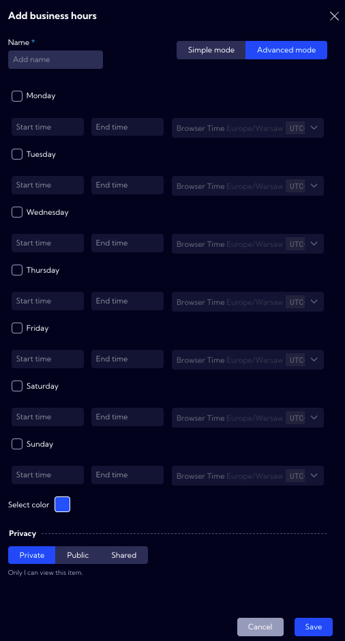Check the Saturday checkbox
The width and height of the screenshot is (345, 641).
coord(17,386)
